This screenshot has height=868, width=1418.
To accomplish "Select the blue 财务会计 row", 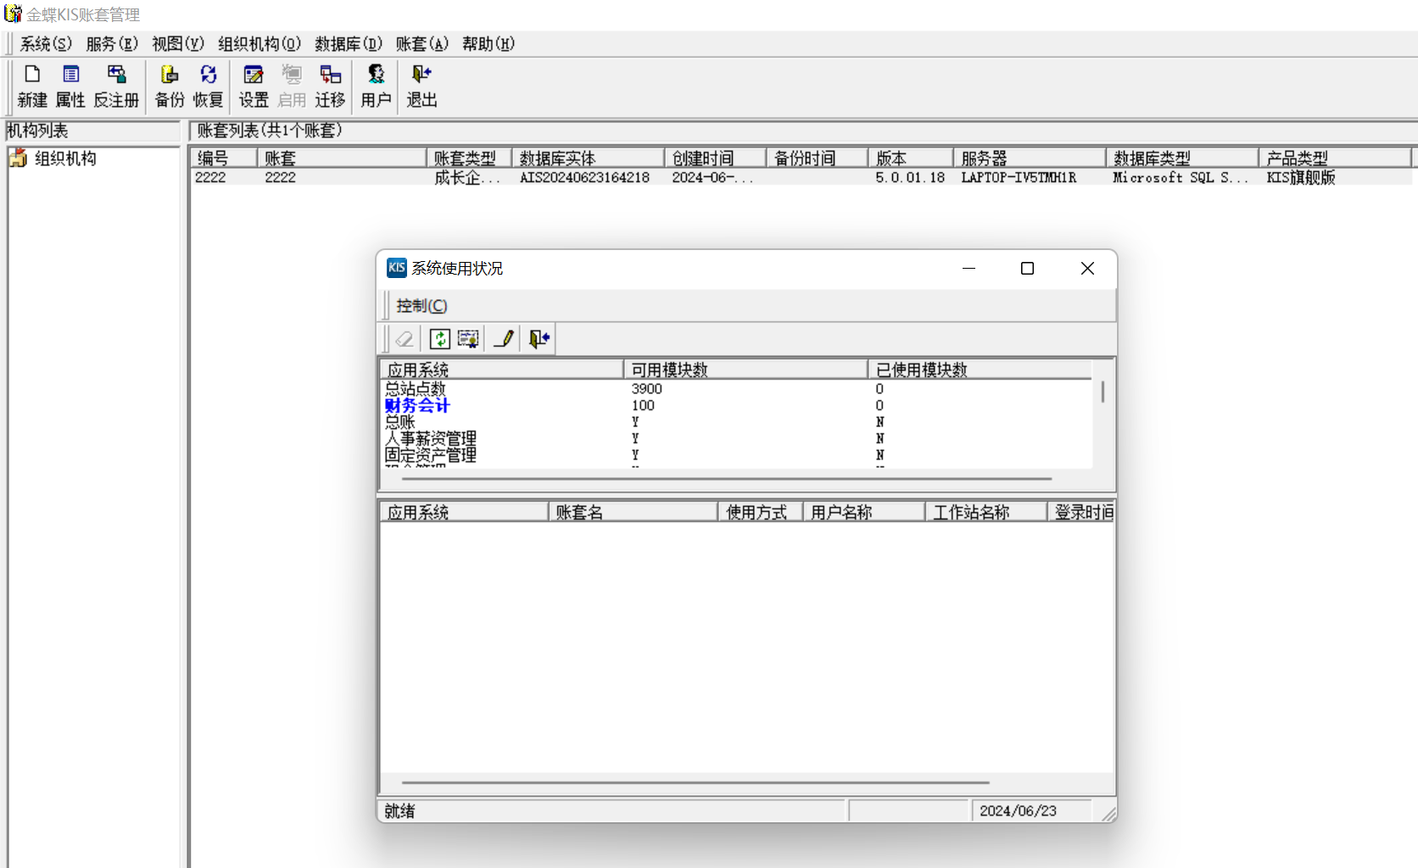I will [735, 405].
